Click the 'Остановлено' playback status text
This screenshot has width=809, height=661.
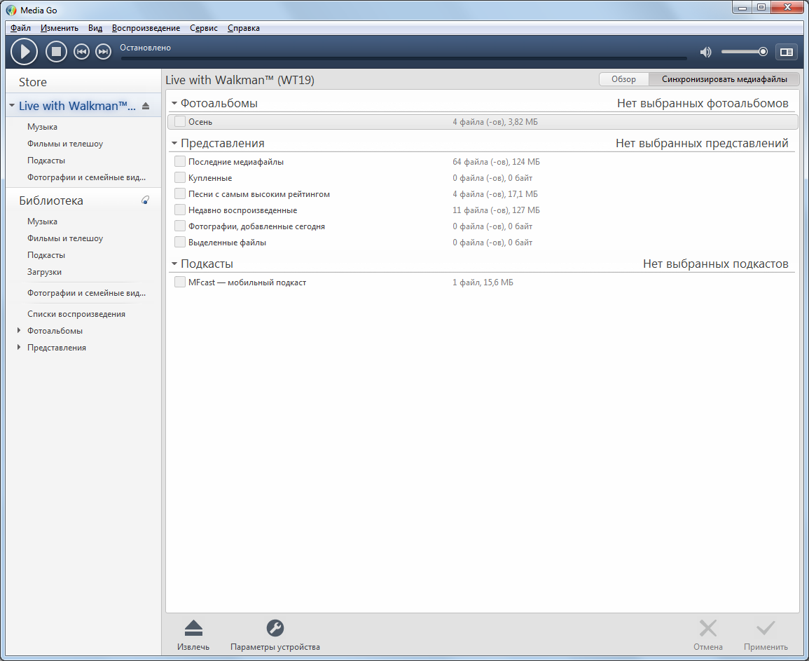coord(146,48)
